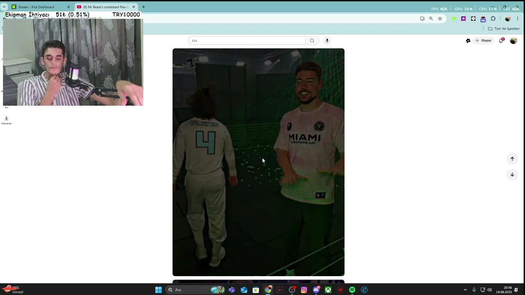Open a new browser tab

(x=144, y=7)
